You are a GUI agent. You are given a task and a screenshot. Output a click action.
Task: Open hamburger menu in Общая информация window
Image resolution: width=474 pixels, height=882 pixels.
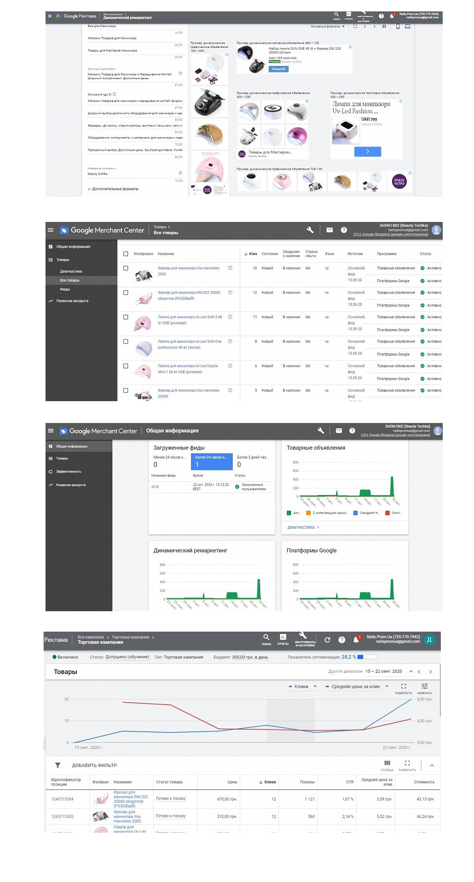(51, 431)
